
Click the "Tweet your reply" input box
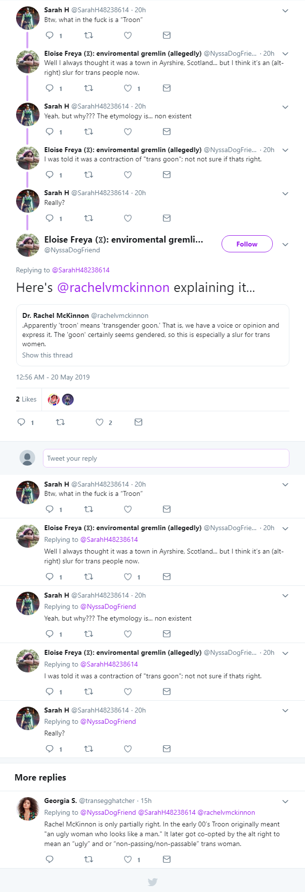(166, 458)
